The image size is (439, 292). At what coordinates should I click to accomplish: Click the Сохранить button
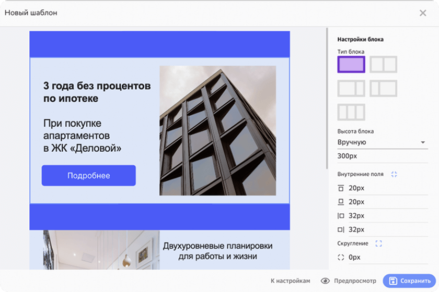[409, 281]
